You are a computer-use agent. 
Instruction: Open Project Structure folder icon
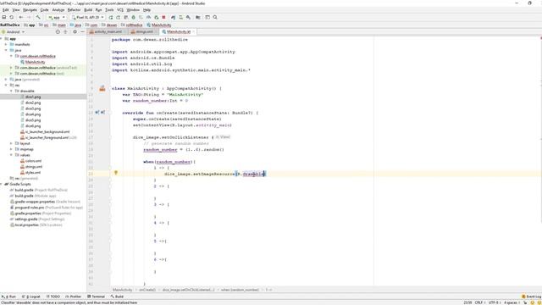(198, 17)
